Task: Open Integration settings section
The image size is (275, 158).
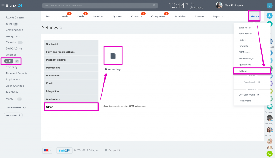Action: [x=71, y=91]
